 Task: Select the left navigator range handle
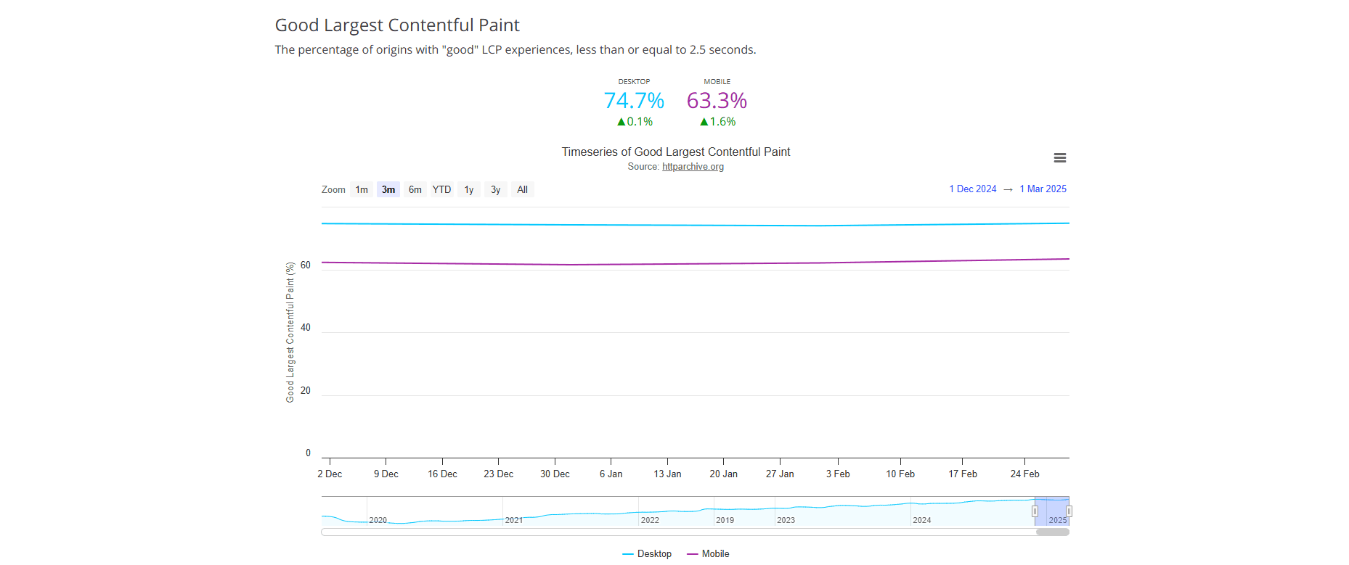[x=1035, y=511]
